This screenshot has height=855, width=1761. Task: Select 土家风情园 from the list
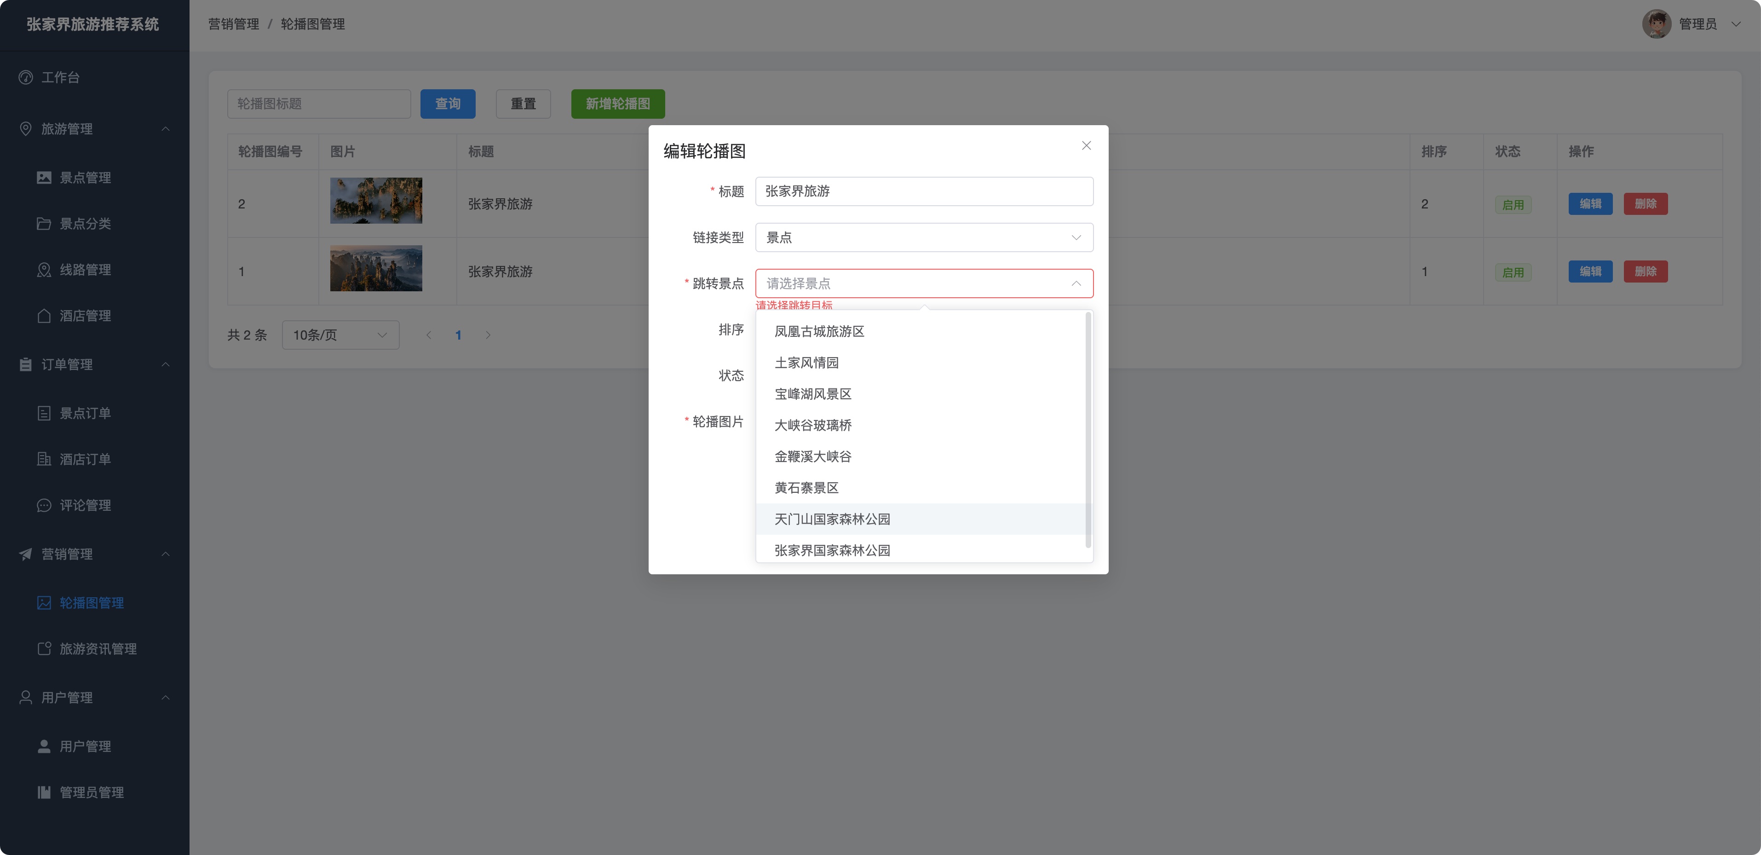pyautogui.click(x=920, y=363)
